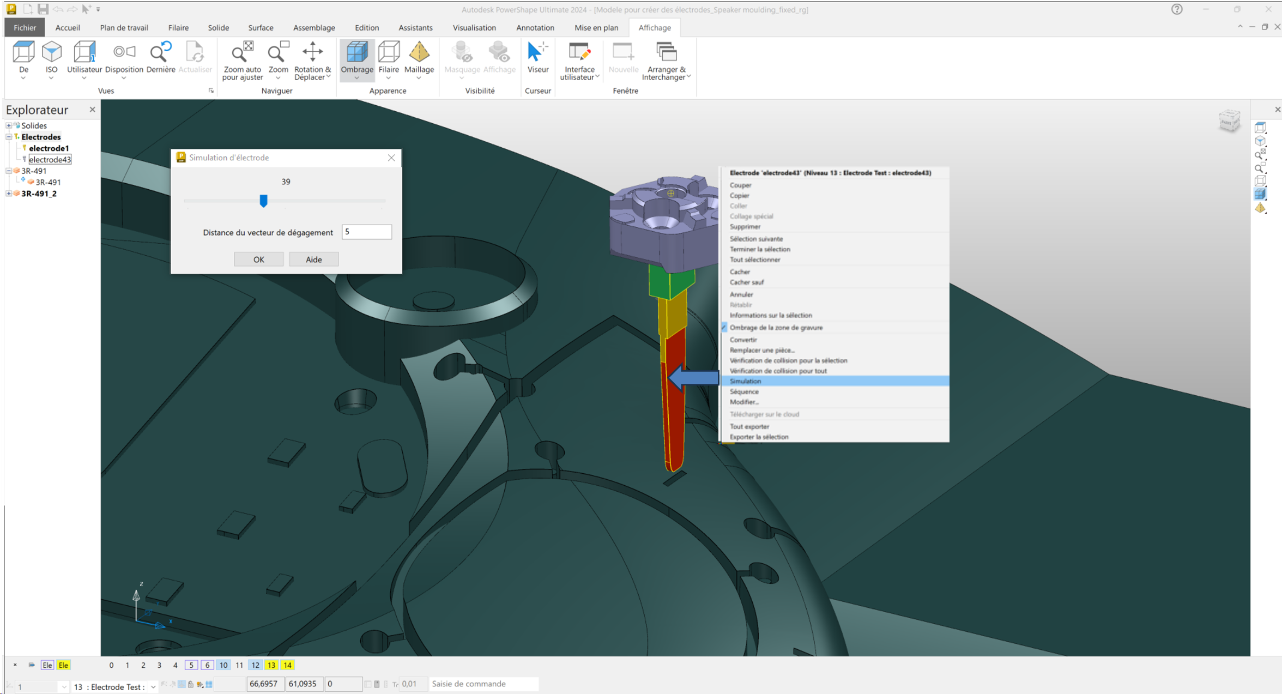Open the active level dropdown
This screenshot has width=1282, height=694.
(x=153, y=687)
